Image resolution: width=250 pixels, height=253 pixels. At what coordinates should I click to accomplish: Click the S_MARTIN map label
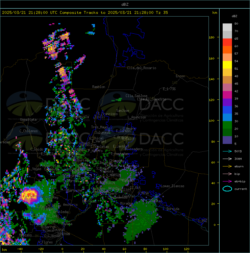pyautogui.click(x=113, y=175)
